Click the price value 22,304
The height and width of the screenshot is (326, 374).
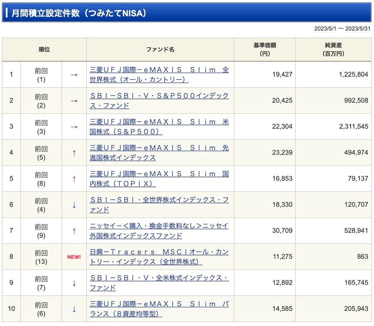[283, 126]
